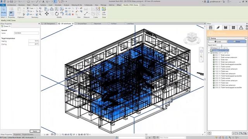Open the four-squares grid tab in liNear panel
Screen dimensions: 248x139
pos(233,27)
